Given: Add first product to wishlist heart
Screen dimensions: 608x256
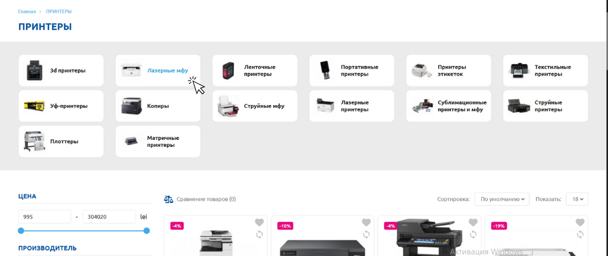Looking at the screenshot, I should [259, 223].
